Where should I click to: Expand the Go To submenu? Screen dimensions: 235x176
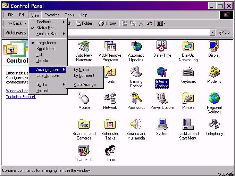[x=48, y=85]
